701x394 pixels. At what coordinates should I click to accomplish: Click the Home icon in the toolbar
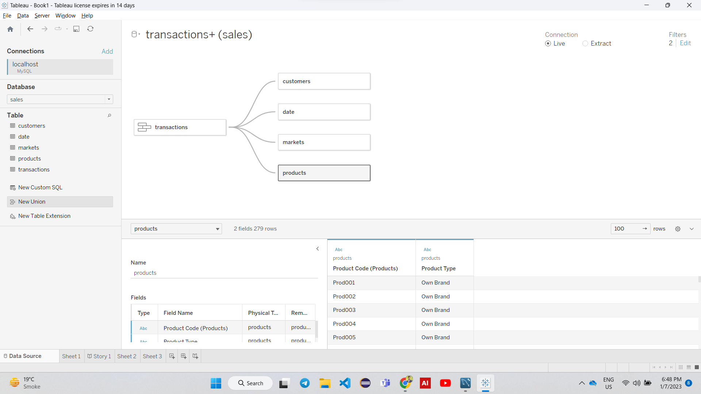10,29
